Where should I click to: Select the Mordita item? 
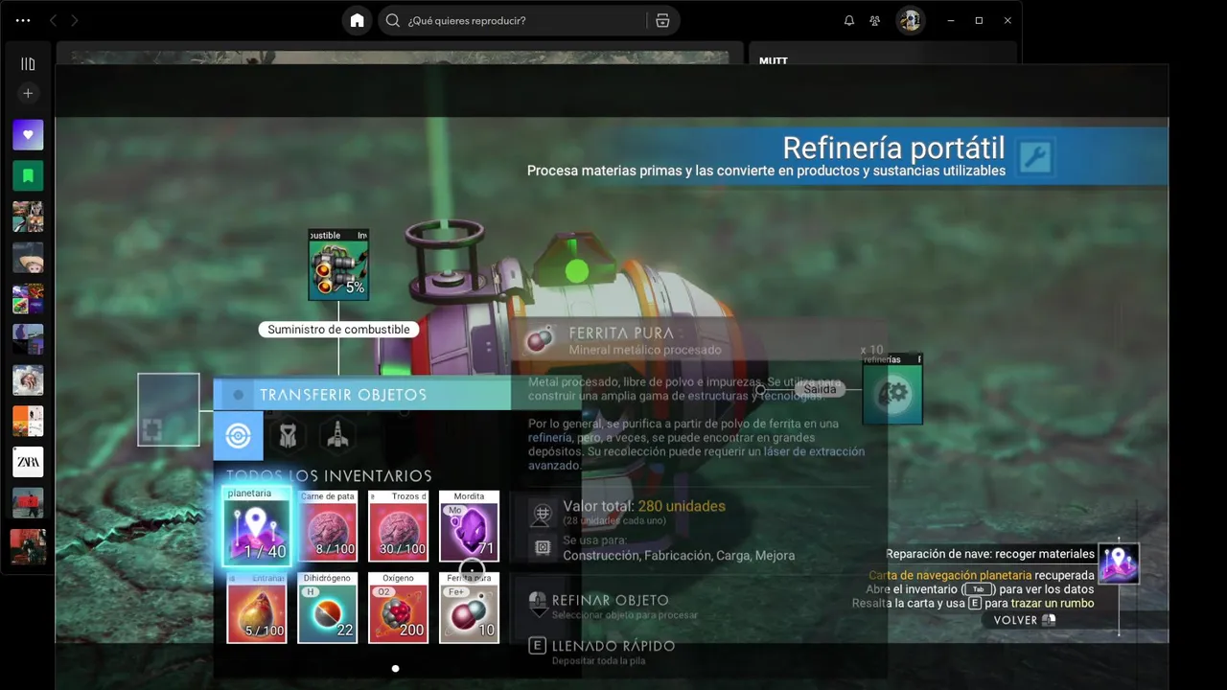(470, 526)
